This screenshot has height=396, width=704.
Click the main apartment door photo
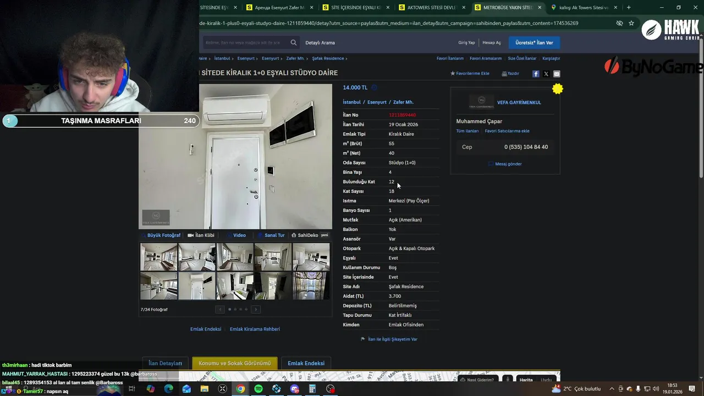click(x=235, y=156)
